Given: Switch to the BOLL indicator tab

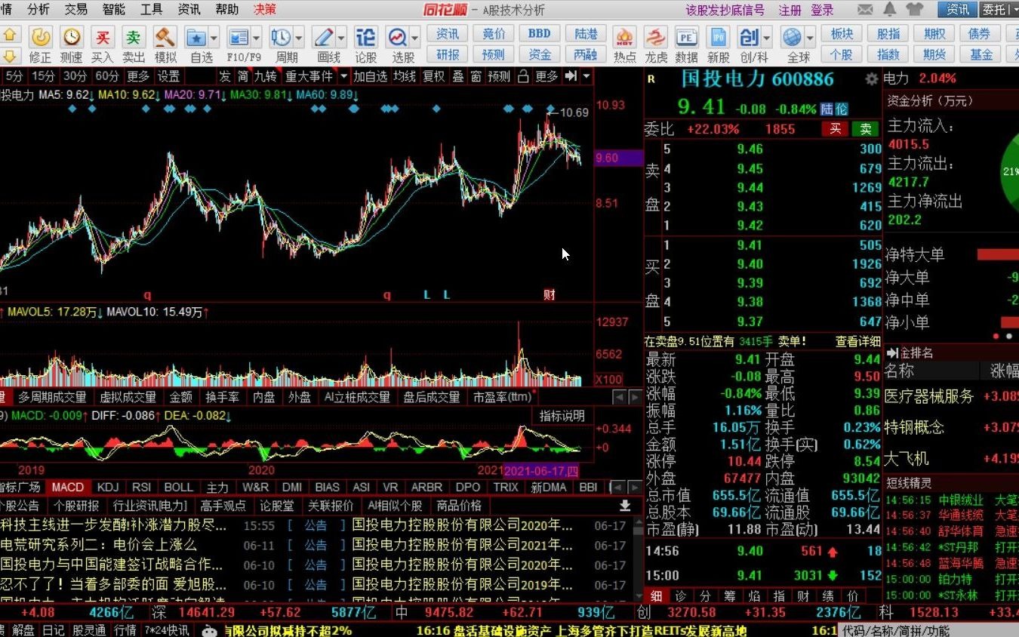Looking at the screenshot, I should 179,488.
